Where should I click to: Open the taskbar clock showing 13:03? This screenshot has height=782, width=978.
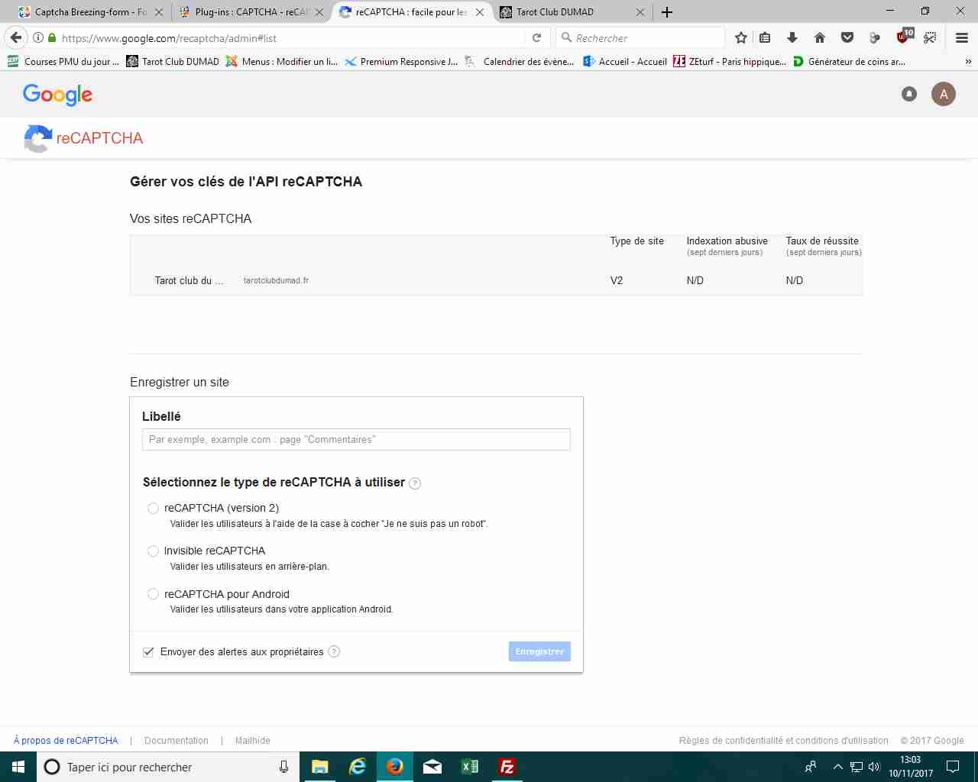click(911, 767)
